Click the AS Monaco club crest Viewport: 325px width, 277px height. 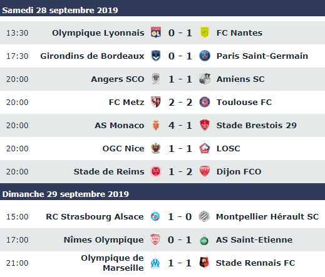click(x=156, y=125)
